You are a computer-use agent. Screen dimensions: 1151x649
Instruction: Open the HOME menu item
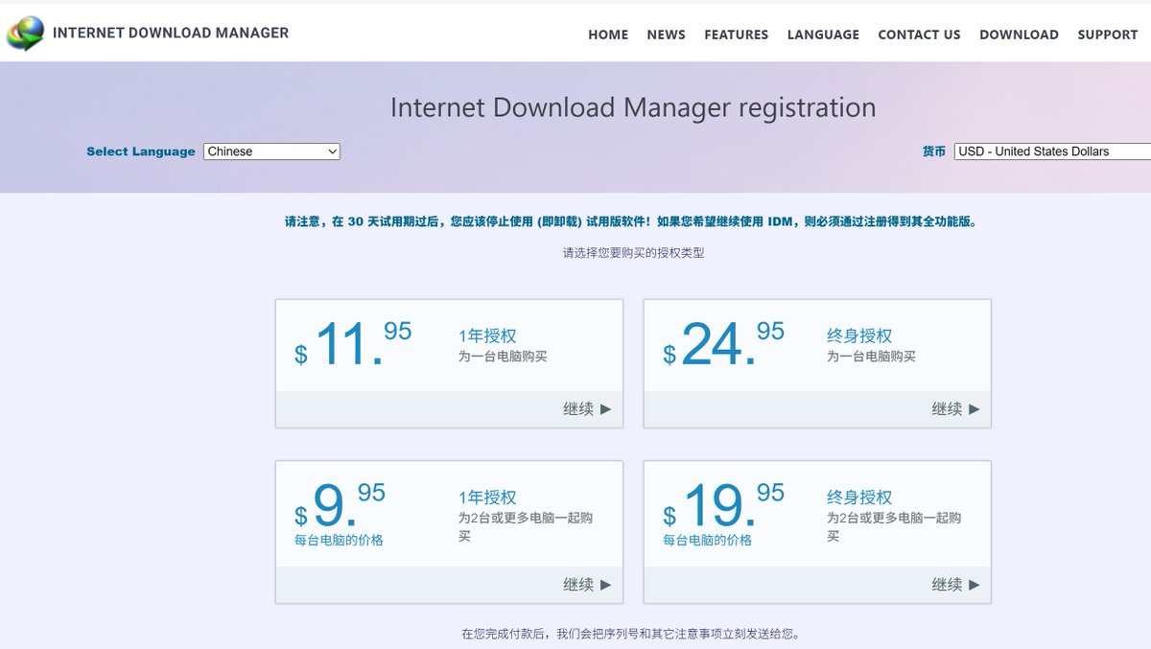[x=608, y=35]
